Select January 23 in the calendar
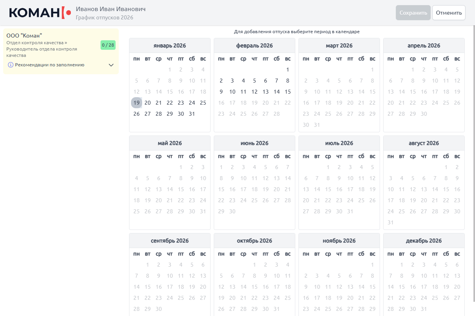Viewport: 475px width, 316px height. click(181, 103)
